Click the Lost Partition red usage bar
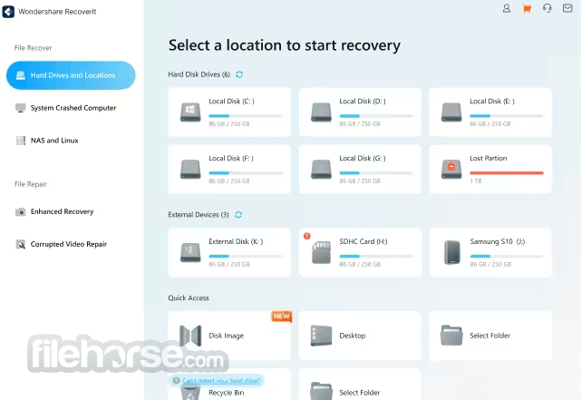This screenshot has width=581, height=400. tap(507, 173)
